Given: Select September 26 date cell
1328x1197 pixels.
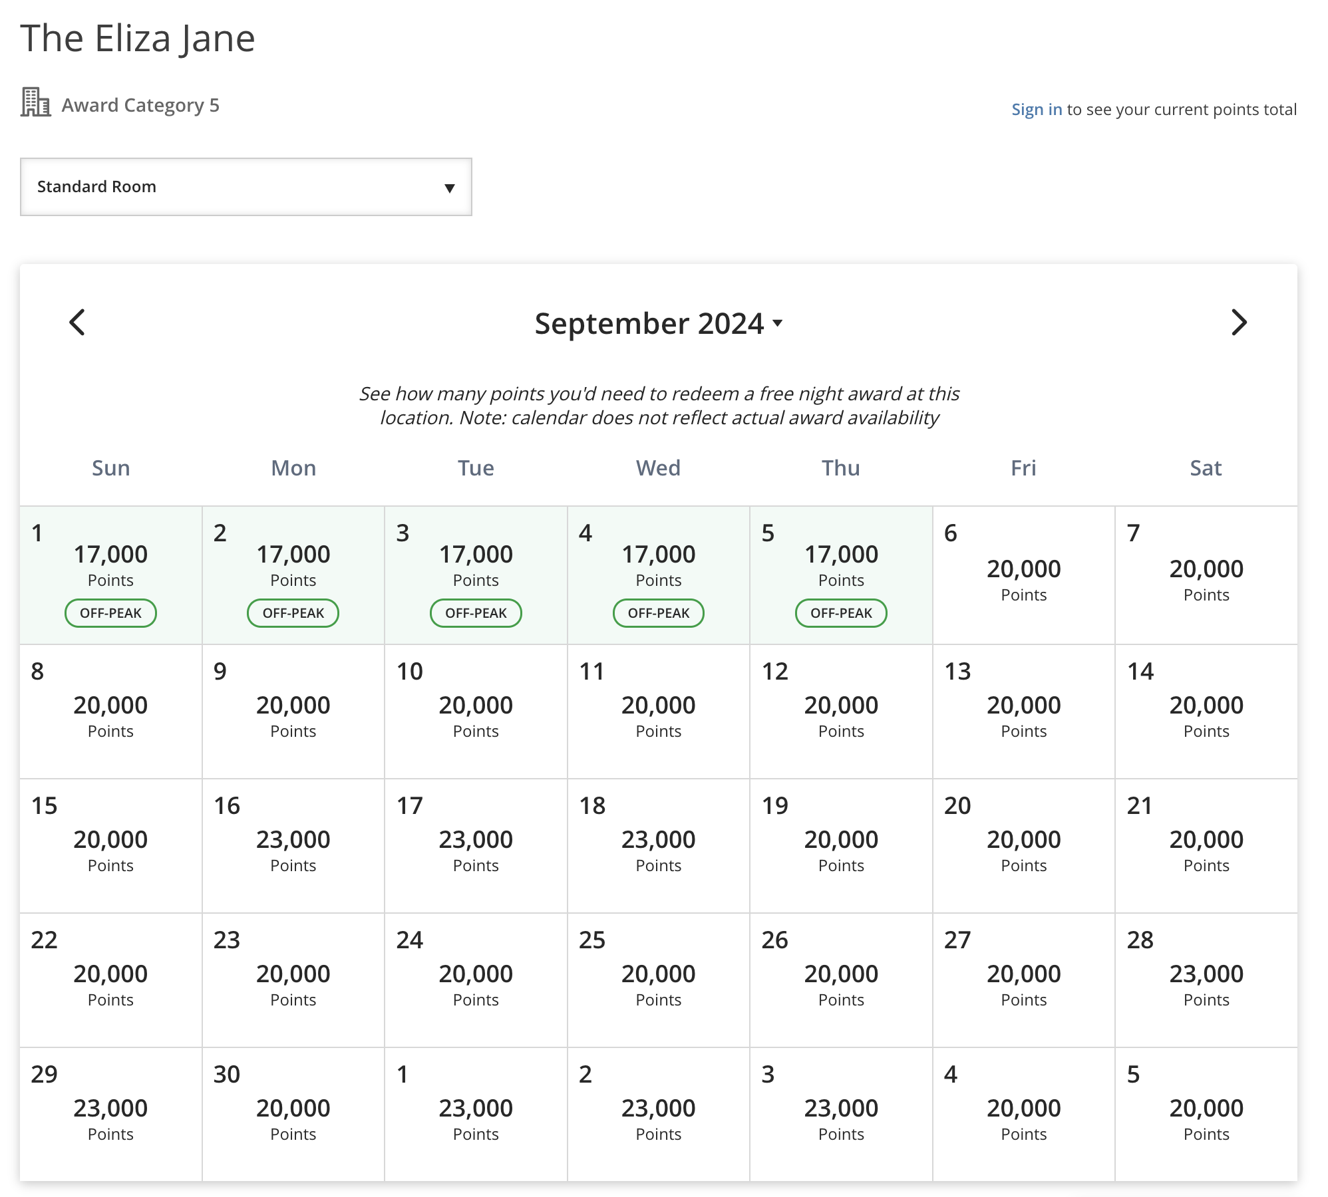Looking at the screenshot, I should [842, 980].
